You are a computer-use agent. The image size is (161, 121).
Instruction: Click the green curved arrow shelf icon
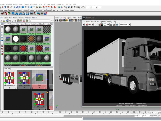pyautogui.click(x=9, y=14)
